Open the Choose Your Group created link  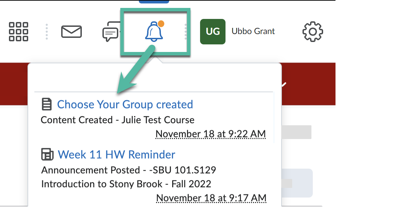pyautogui.click(x=125, y=104)
